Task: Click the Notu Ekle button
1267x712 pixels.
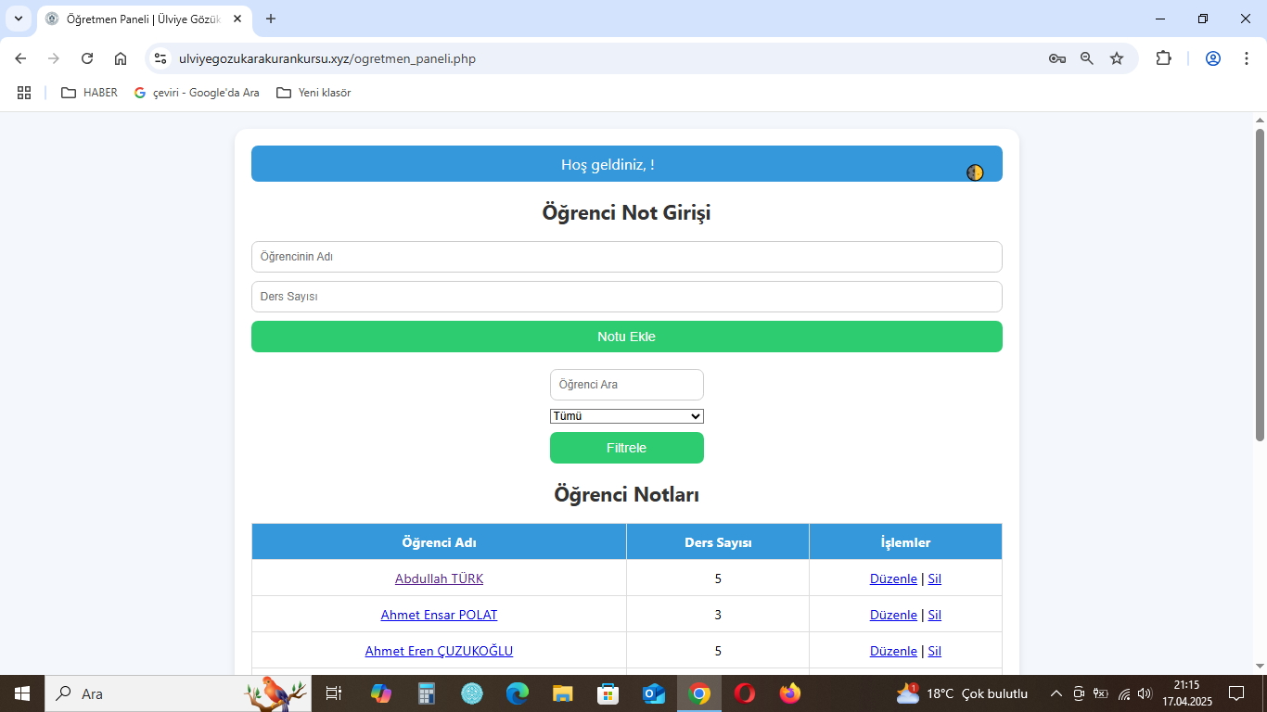Action: [627, 337]
